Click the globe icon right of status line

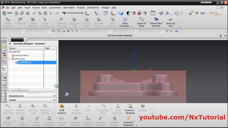221,36
